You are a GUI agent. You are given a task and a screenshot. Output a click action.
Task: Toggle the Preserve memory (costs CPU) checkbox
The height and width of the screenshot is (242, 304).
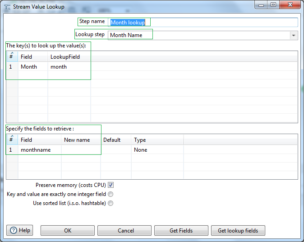[x=111, y=185]
